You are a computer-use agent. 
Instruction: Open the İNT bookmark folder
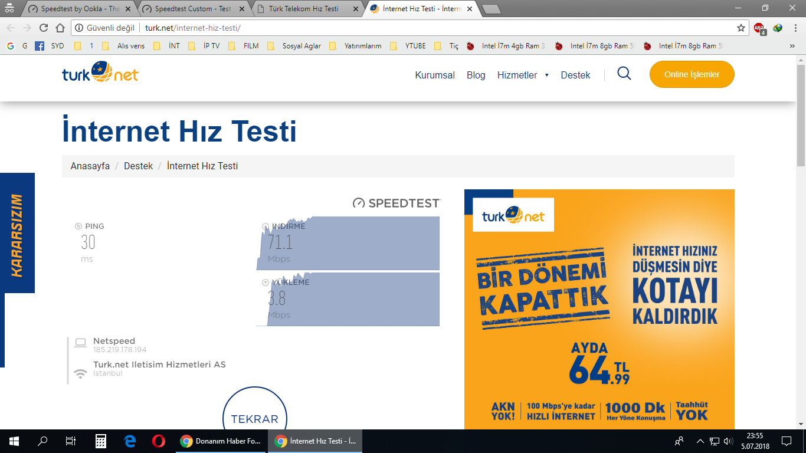pos(167,45)
